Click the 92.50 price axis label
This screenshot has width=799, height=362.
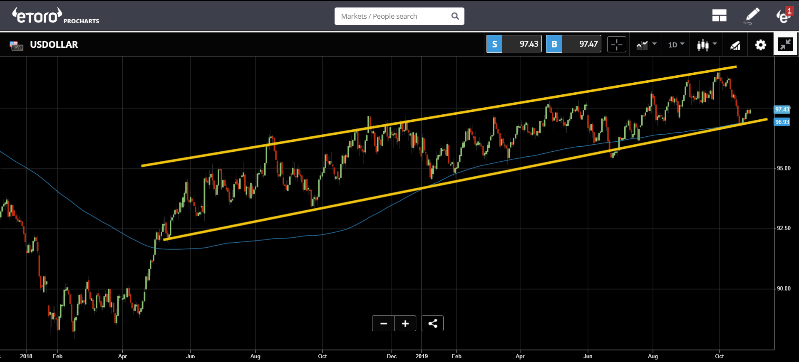(784, 228)
